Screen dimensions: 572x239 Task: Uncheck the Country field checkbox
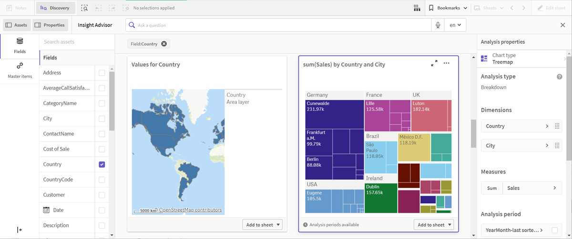(102, 164)
